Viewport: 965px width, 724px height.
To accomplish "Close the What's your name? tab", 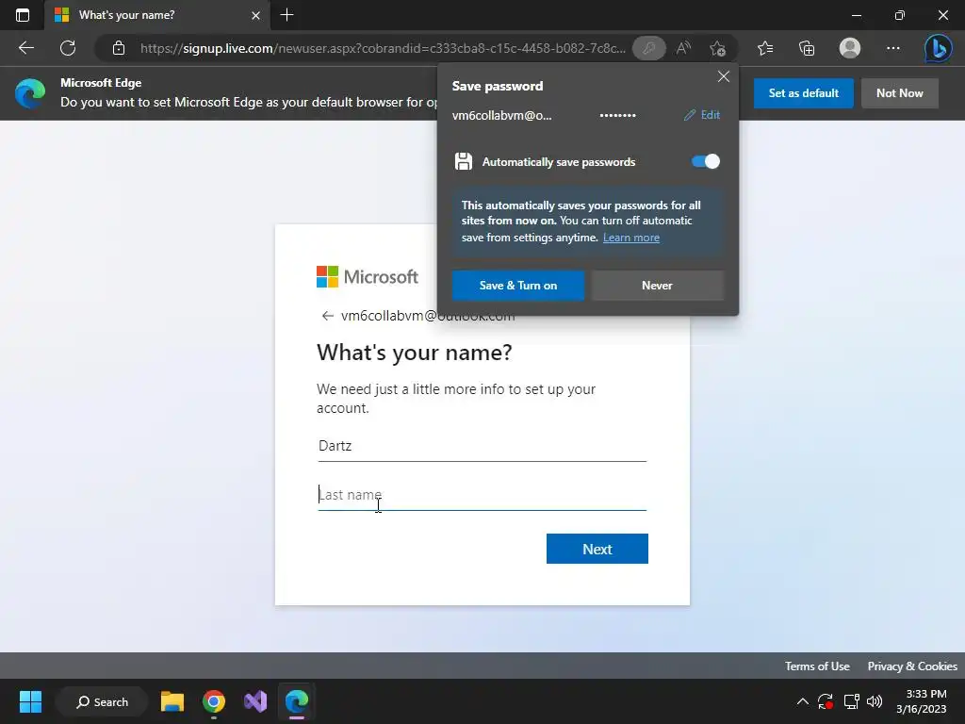I will tap(256, 15).
